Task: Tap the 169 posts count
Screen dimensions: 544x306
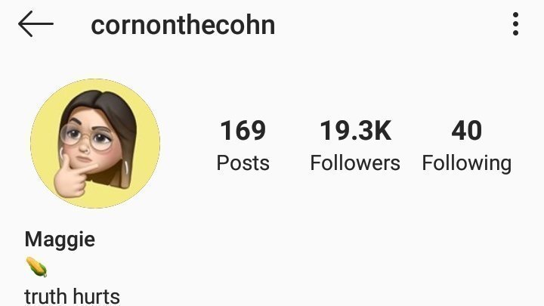Action: pyautogui.click(x=243, y=131)
